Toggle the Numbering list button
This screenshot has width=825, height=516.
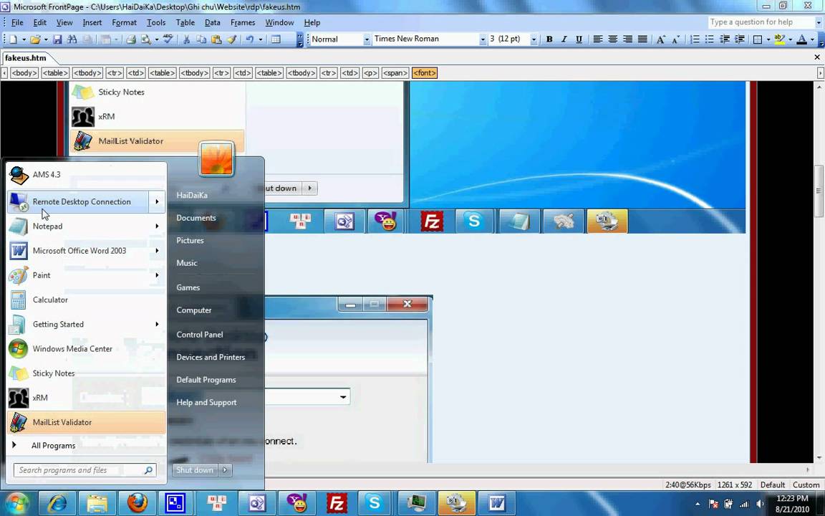(695, 39)
